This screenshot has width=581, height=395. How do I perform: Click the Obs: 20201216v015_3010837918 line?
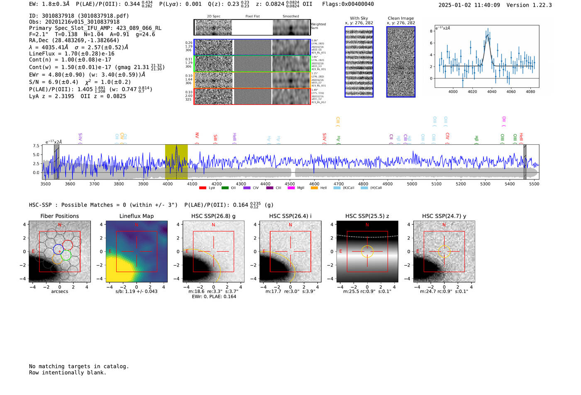74,22
